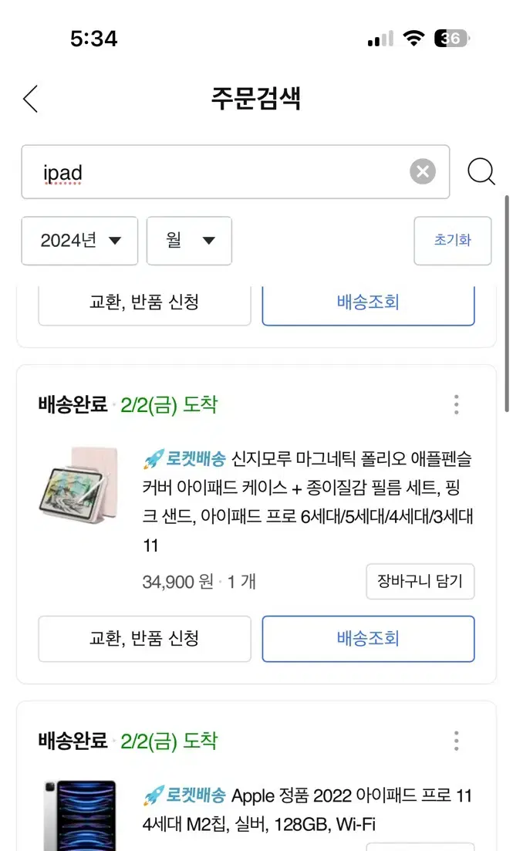Open the Apple 2022 아이패드 프로 title
Screen dimensions: 513x851
point(308,809)
